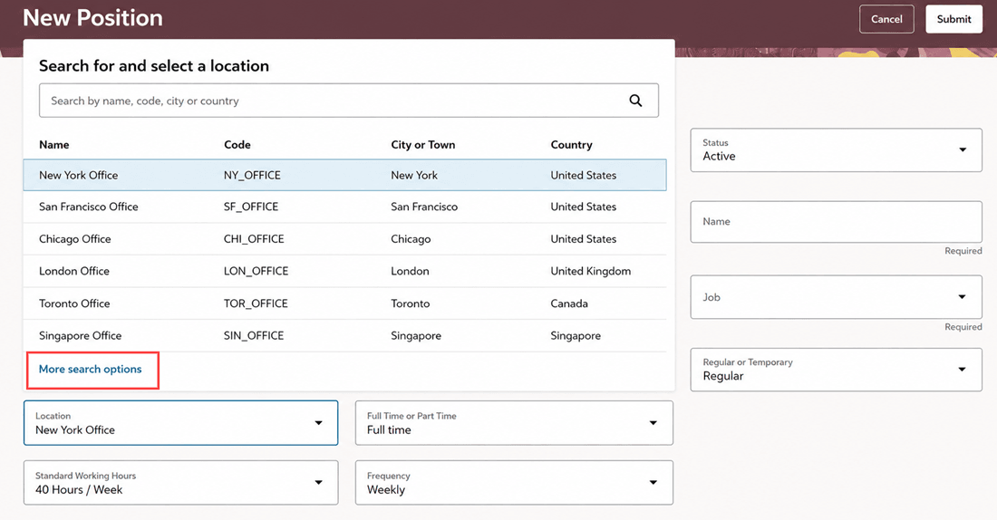Click the Name input field

837,222
